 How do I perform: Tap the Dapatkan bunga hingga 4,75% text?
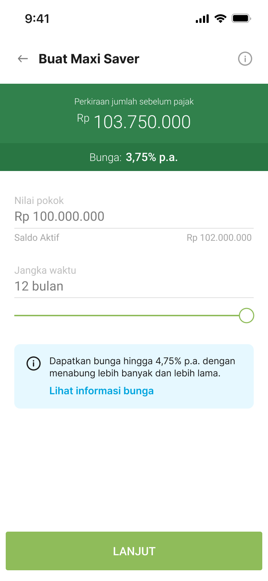[x=142, y=367]
